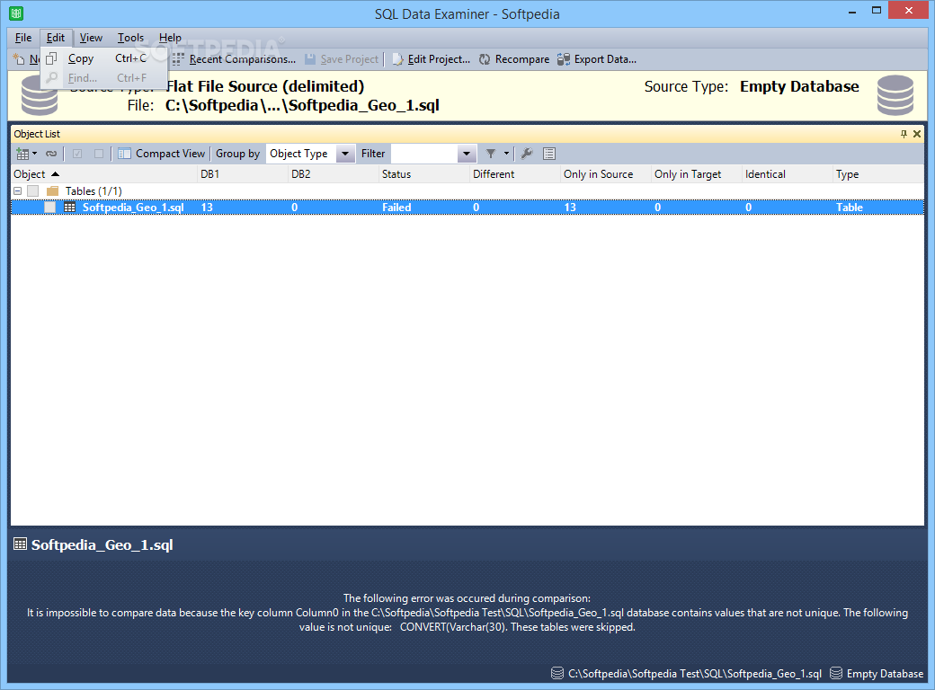Pin the Object List panel
The height and width of the screenshot is (690, 935).
click(x=904, y=134)
